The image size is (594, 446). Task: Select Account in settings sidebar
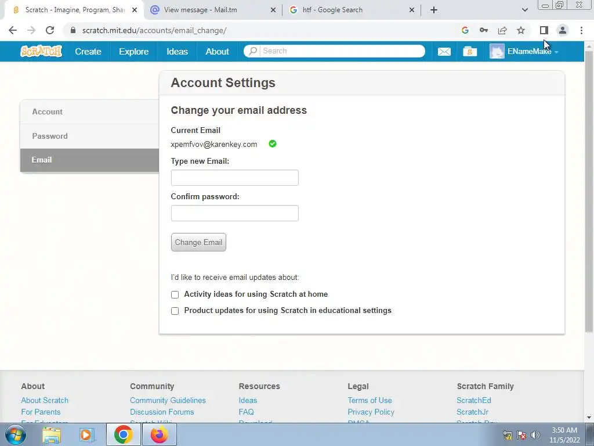[x=89, y=112]
